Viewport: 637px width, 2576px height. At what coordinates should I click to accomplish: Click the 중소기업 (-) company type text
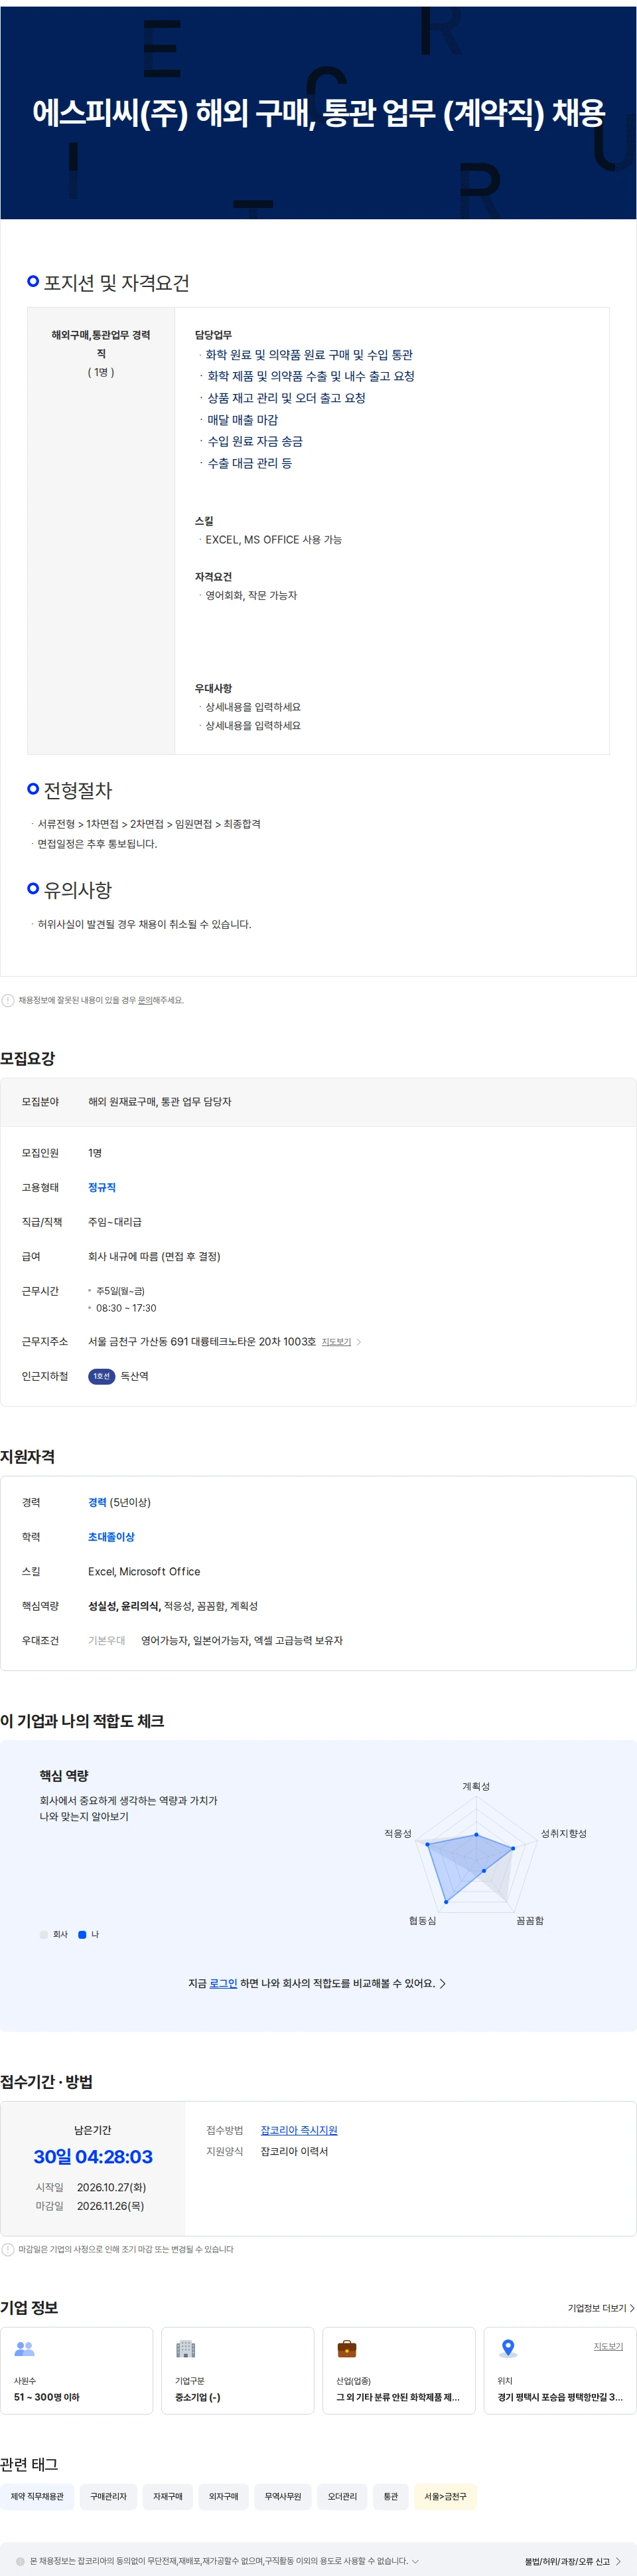[198, 2397]
